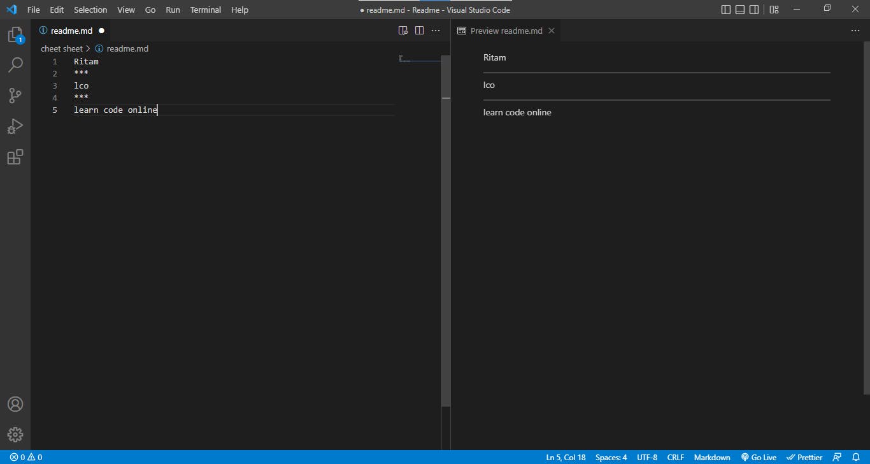870x464 pixels.
Task: Open editor More Actions ellipsis
Action: click(436, 31)
